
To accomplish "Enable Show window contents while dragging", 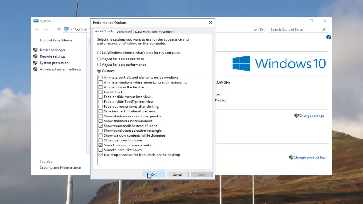I will point(100,135).
